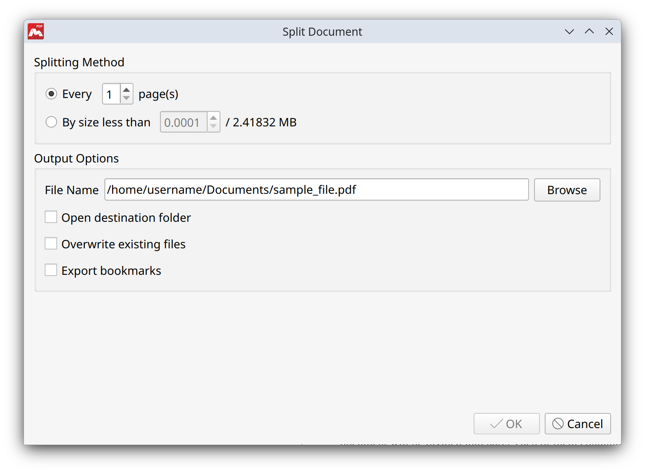
Task: Confirm the split with OK
Action: (x=506, y=424)
